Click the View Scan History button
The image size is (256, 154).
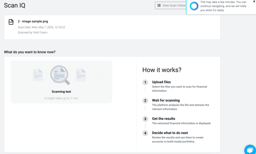171,5
